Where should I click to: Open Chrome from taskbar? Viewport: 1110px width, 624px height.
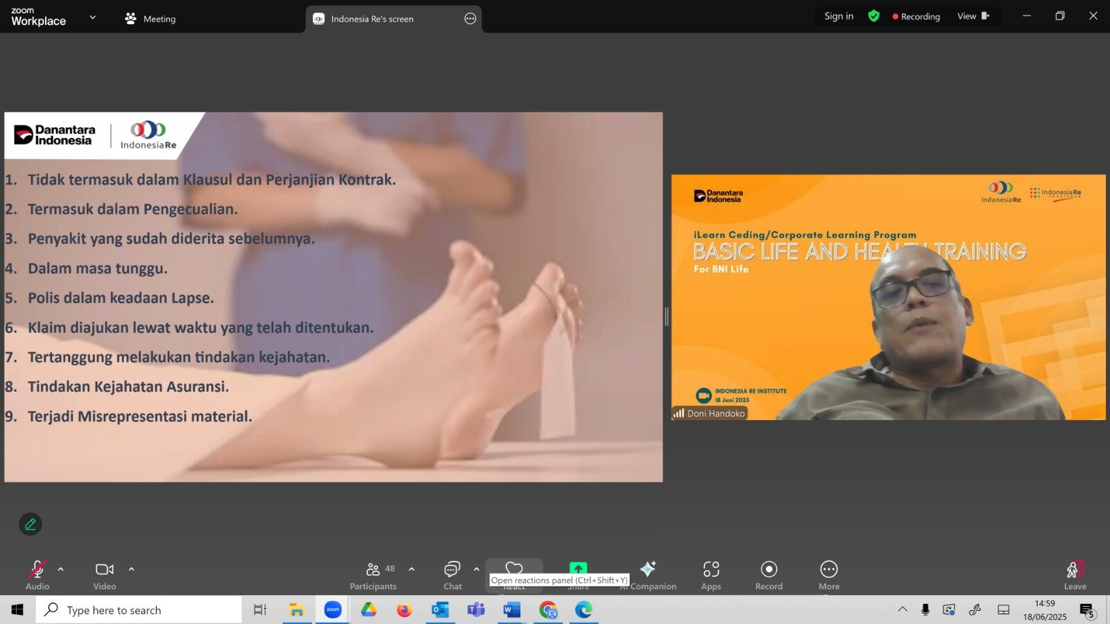[548, 609]
